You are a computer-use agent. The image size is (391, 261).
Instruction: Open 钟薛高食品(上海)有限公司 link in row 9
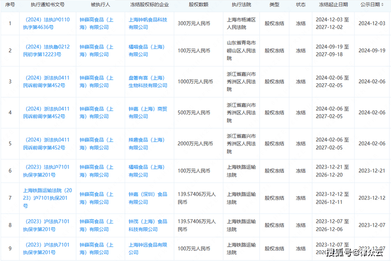(96, 249)
